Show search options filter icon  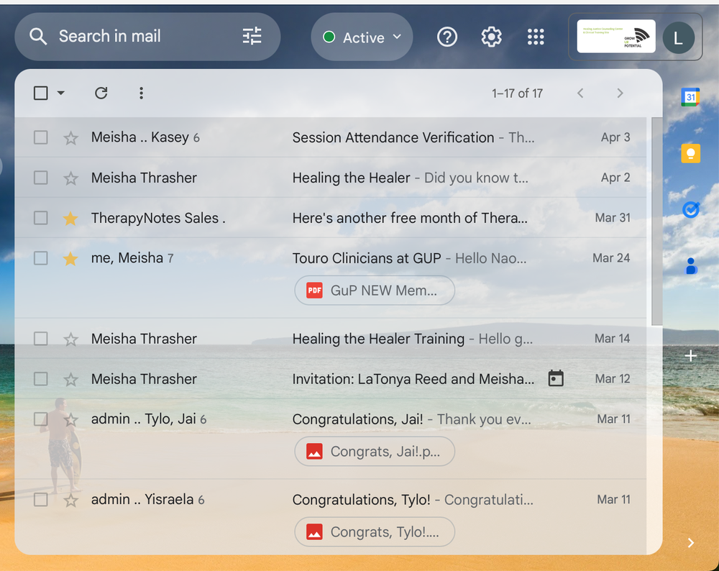click(252, 37)
